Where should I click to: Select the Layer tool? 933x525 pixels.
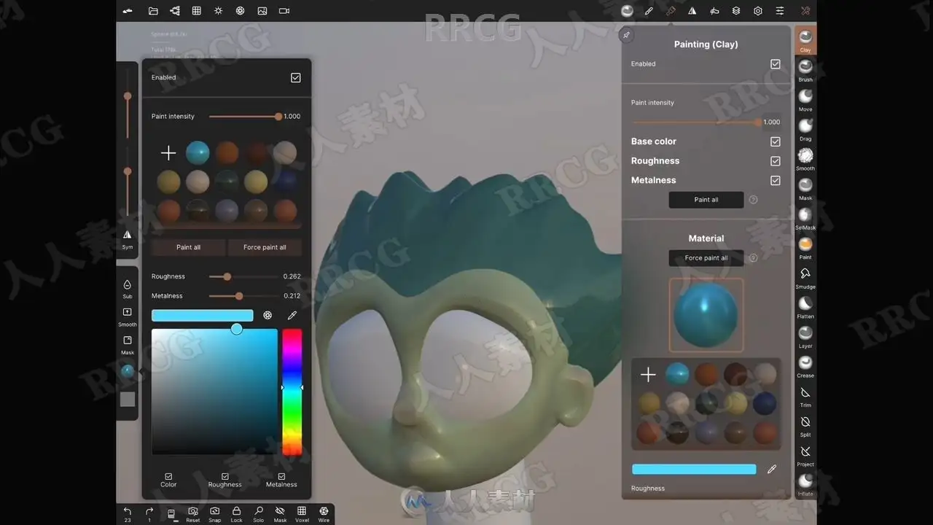tap(805, 336)
